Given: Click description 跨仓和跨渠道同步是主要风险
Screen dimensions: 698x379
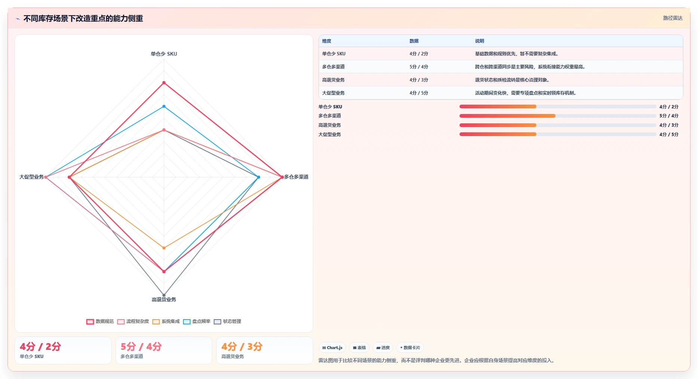Looking at the screenshot, I should point(530,67).
